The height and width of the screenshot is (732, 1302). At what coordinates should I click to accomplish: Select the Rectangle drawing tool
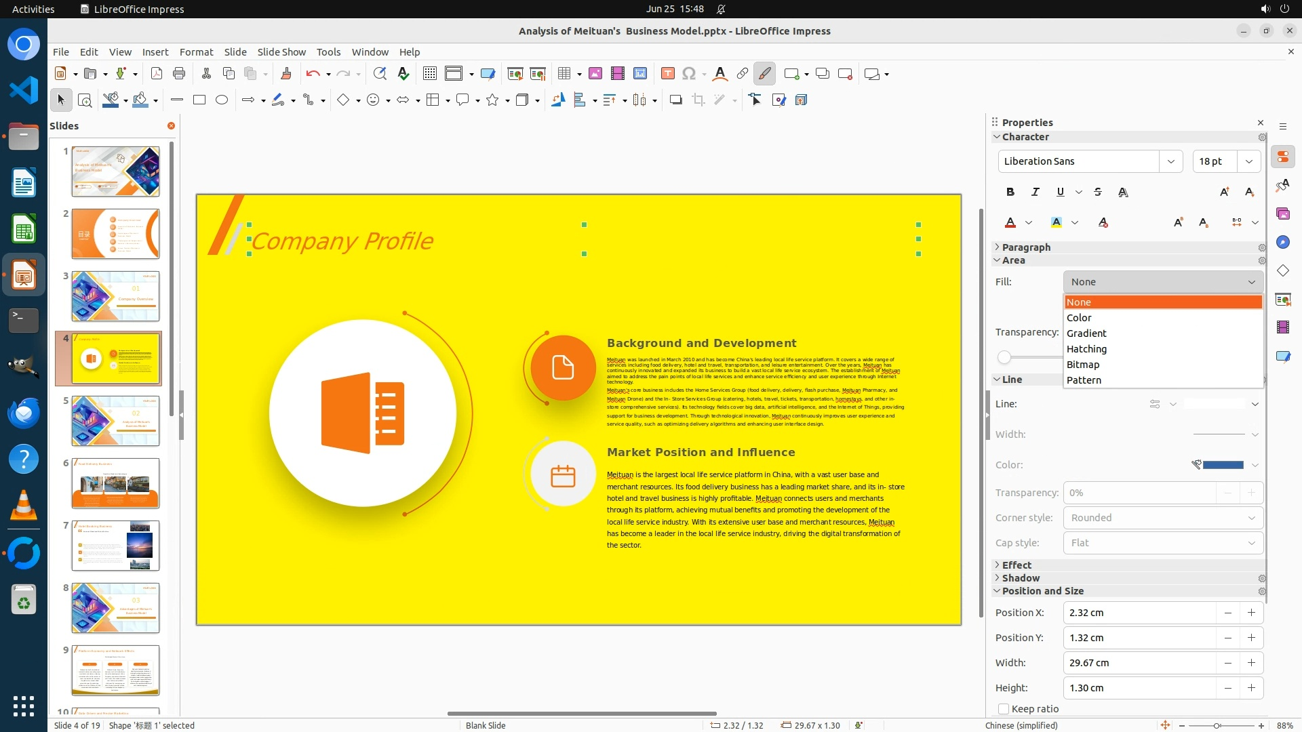click(199, 100)
